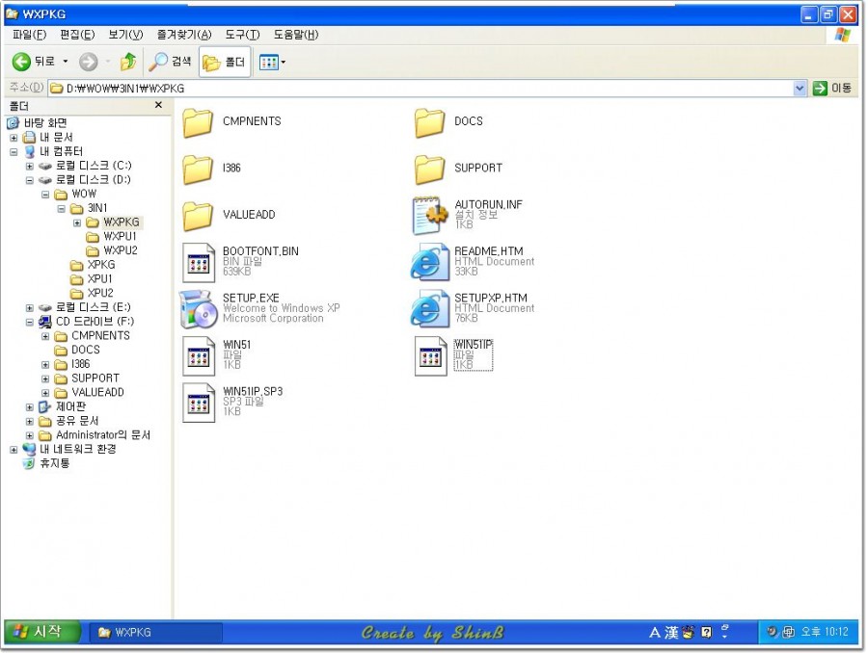
Task: Click the 이동 Go button
Action: coord(832,88)
